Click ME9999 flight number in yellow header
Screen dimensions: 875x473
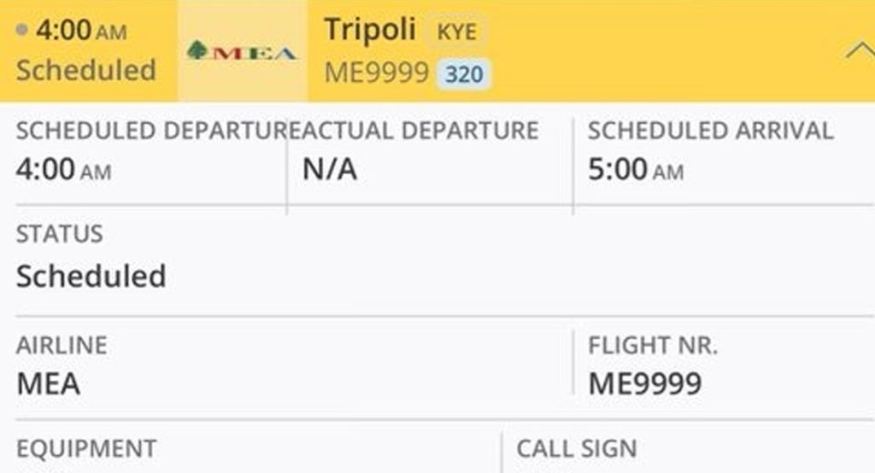[376, 73]
